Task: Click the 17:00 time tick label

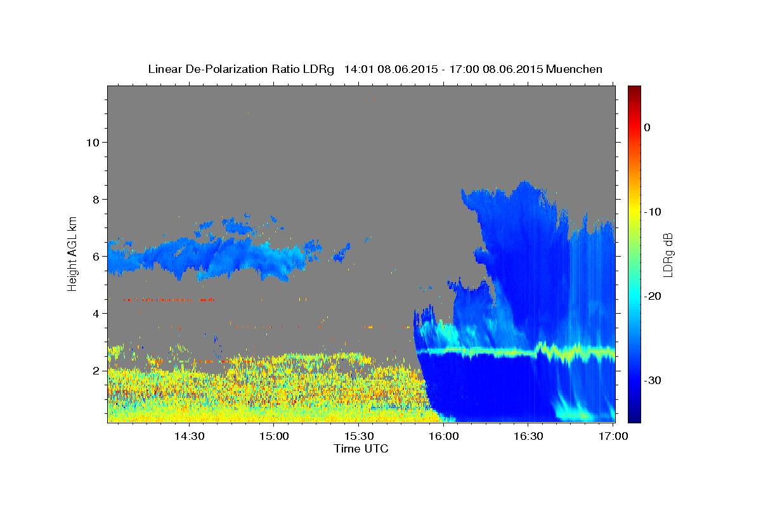Action: (613, 437)
